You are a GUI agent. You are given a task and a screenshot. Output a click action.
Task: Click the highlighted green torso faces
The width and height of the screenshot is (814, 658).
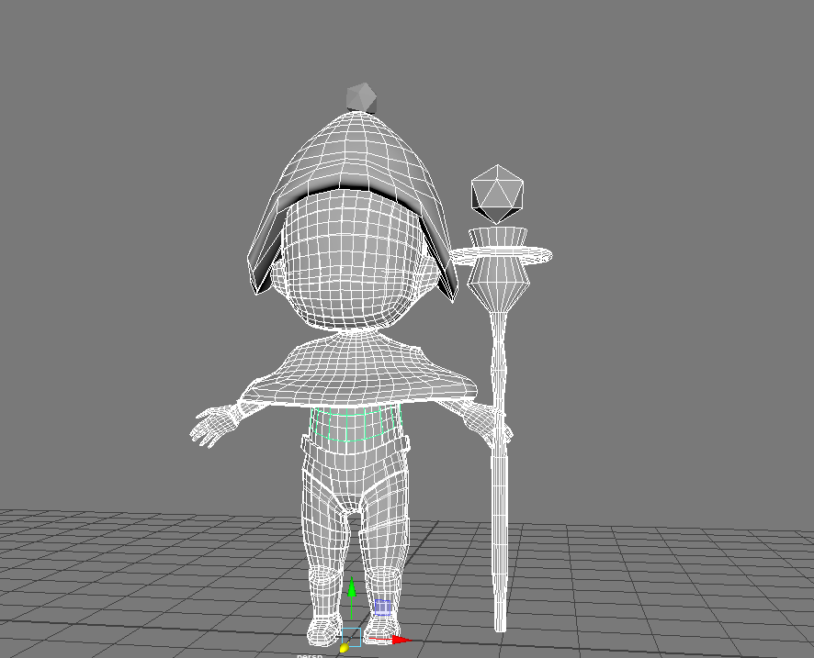point(356,424)
